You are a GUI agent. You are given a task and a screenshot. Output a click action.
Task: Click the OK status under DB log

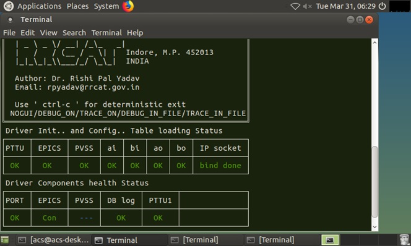121,218
